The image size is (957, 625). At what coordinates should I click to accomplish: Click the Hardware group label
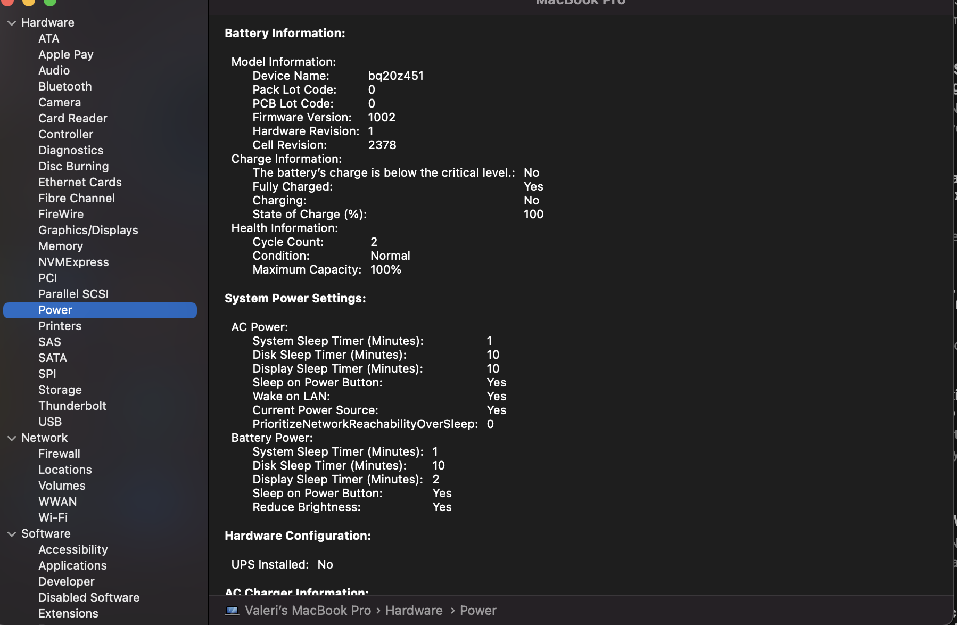(x=48, y=22)
